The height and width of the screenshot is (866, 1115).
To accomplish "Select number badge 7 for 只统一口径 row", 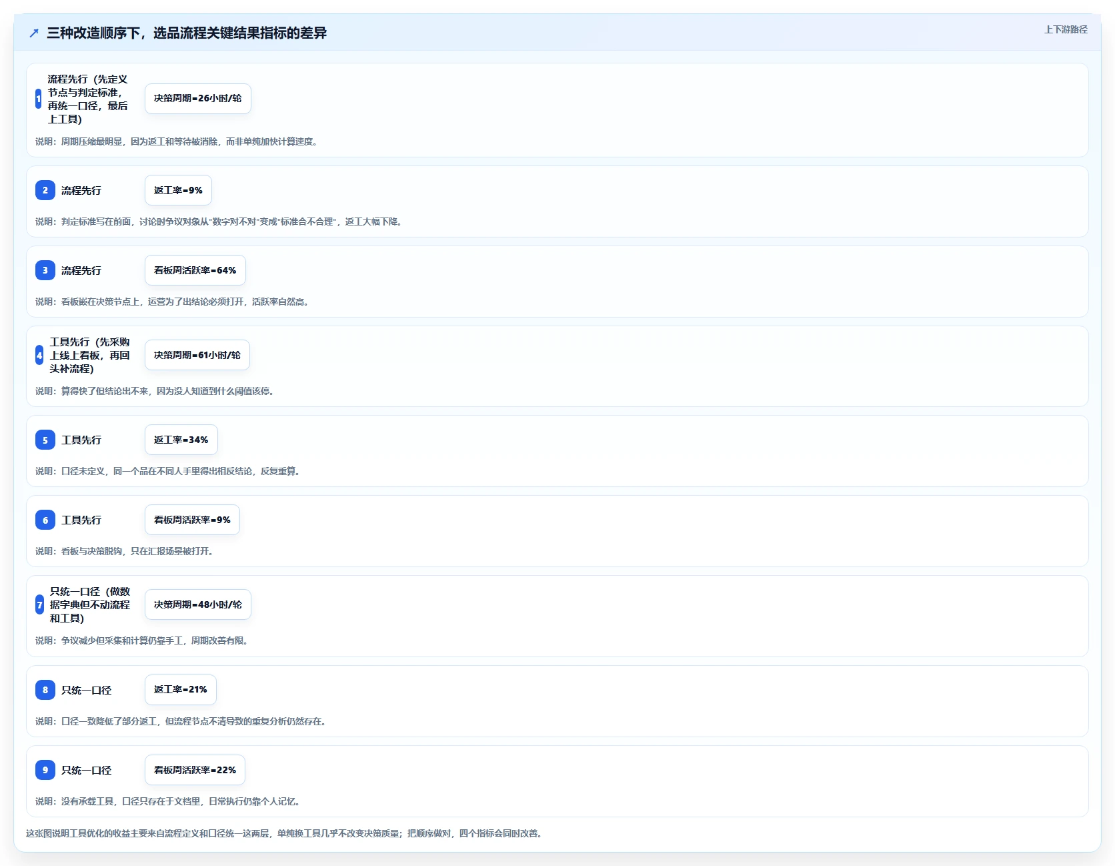I will tap(39, 604).
